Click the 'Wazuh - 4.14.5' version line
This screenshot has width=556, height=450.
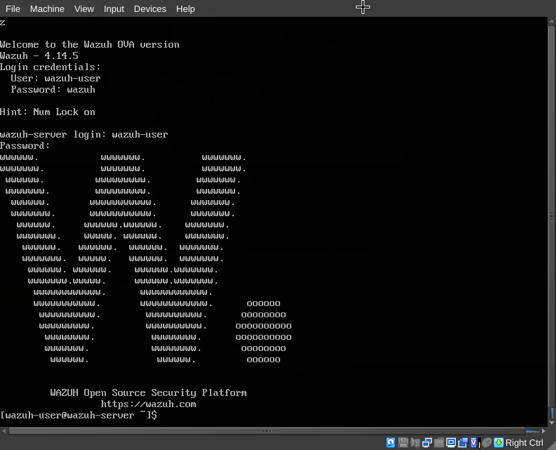point(39,55)
